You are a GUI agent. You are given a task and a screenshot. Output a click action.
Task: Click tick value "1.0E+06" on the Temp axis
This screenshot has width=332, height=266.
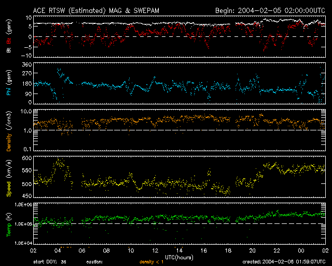(x=23, y=205)
